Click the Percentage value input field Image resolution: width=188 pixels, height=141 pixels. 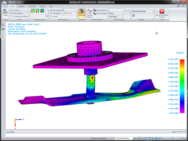point(69,10)
